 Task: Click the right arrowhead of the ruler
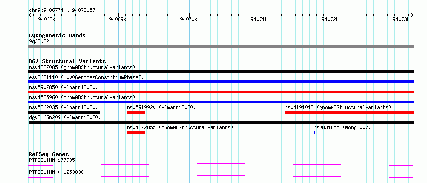[x=412, y=15]
